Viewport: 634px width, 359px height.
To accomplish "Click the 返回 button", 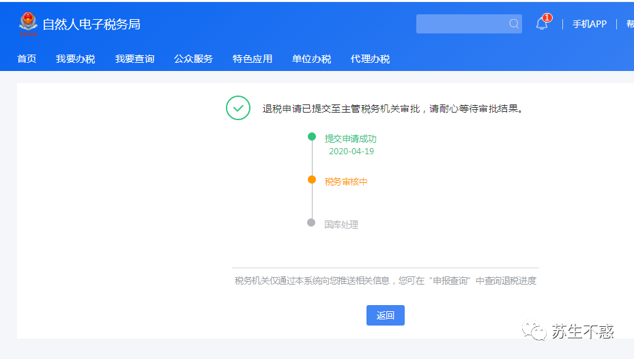I will 386,315.
